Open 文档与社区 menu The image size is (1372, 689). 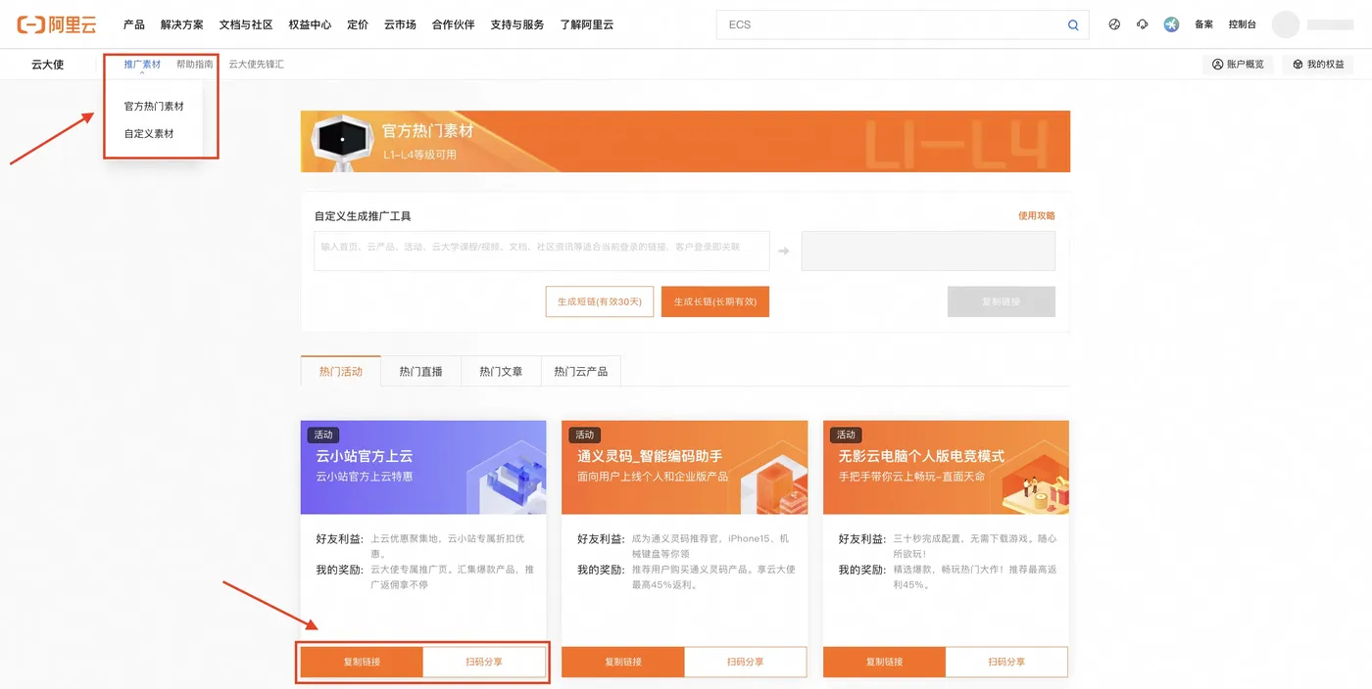coord(246,24)
